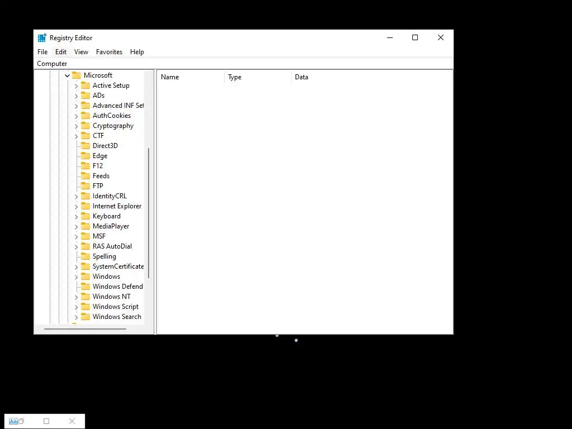The height and width of the screenshot is (429, 572).
Task: Expand the Windows NT key
Action: pos(76,297)
